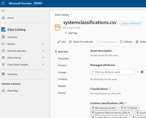Viewport: 146px width, 118px height.
Task: Click the Data Catalog sidebar heading
Action: coord(17,29)
